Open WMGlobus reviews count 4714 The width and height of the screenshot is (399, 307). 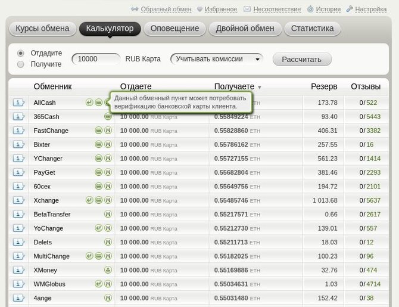tap(373, 284)
